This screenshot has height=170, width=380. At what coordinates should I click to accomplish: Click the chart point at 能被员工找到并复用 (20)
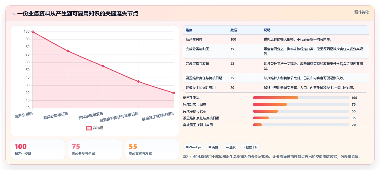(x=174, y=93)
